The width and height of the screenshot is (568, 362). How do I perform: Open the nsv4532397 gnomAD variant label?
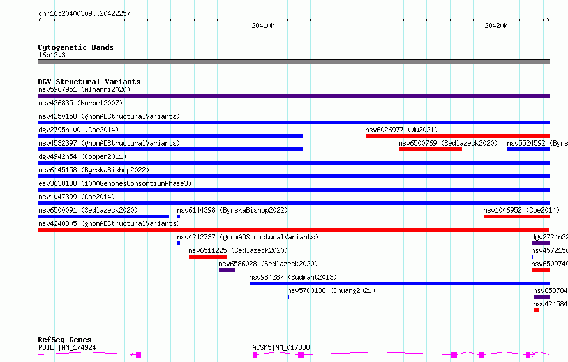[109, 143]
